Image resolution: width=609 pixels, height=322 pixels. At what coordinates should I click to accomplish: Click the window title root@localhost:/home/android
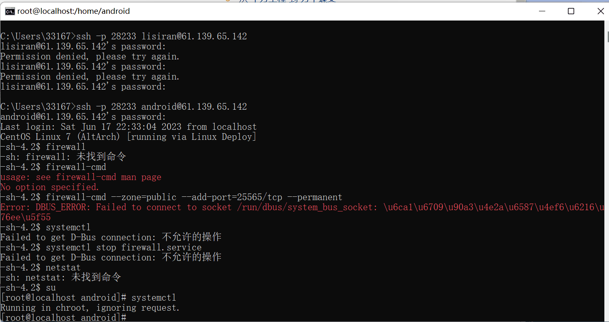(x=73, y=11)
